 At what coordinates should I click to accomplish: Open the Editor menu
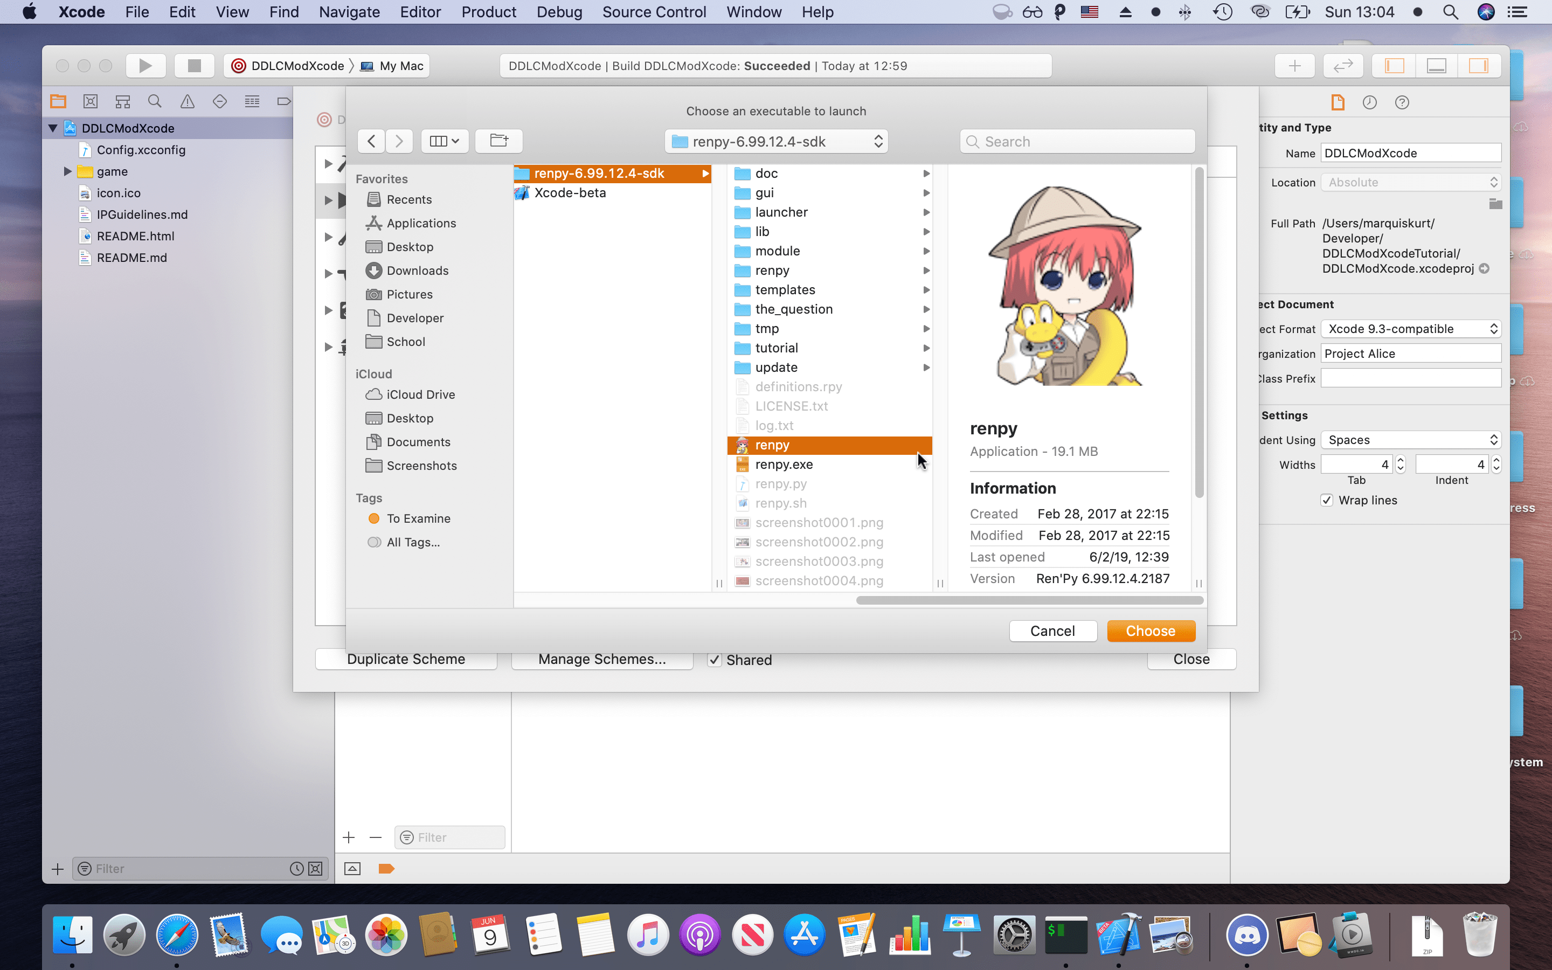click(x=421, y=12)
